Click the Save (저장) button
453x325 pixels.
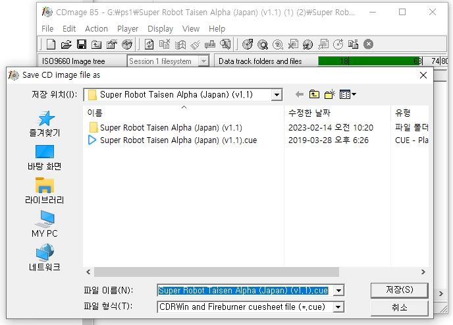point(399,290)
